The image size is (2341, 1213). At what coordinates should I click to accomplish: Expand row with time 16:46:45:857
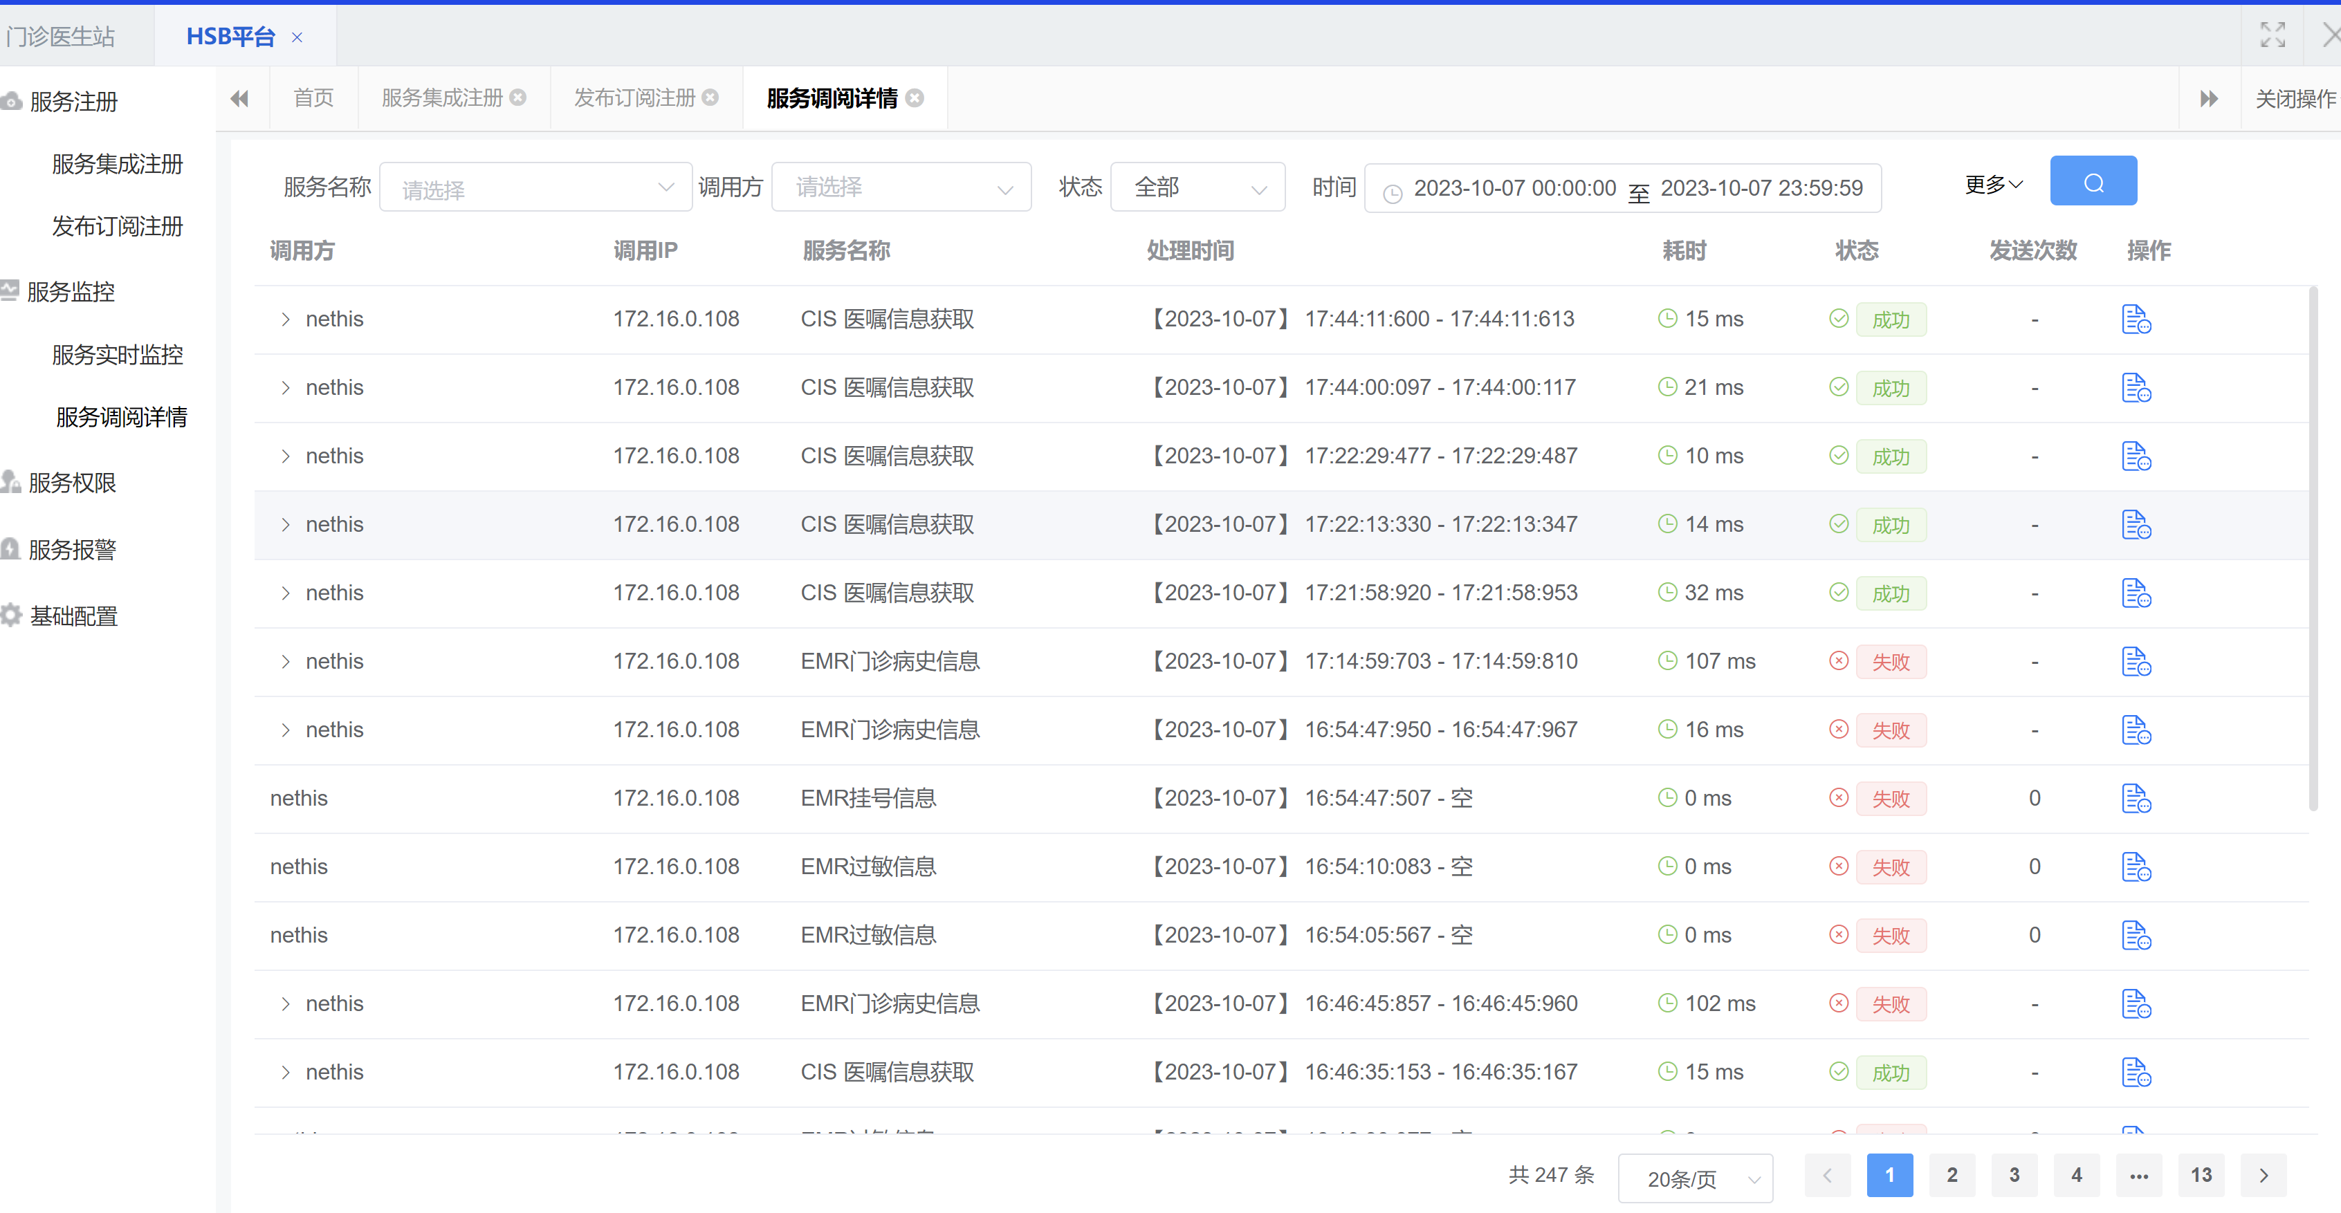[285, 1004]
